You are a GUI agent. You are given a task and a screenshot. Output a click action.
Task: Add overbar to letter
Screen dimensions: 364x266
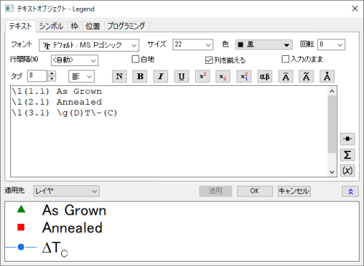pyautogui.click(x=285, y=76)
